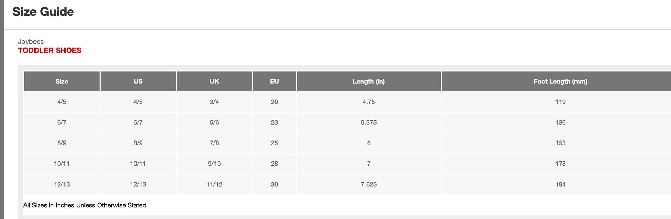Click the Joybees brand label
671x219 pixels.
point(31,42)
